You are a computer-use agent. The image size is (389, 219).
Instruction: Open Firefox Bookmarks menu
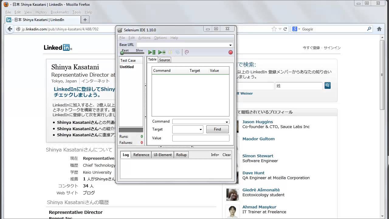pos(60,12)
